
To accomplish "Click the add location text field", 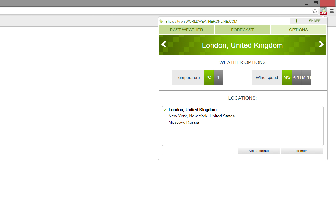I will pos(198,151).
